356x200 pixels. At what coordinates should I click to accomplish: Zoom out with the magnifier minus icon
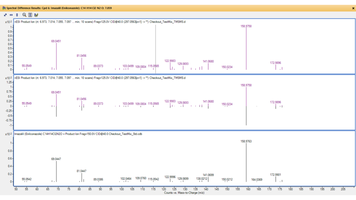24,15
